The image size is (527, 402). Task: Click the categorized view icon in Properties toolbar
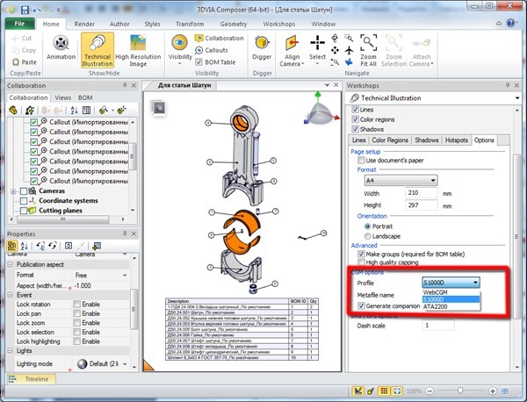tap(12, 246)
